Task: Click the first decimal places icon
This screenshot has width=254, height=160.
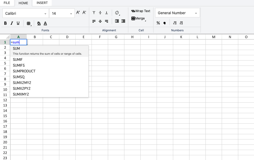Action: pos(175,23)
